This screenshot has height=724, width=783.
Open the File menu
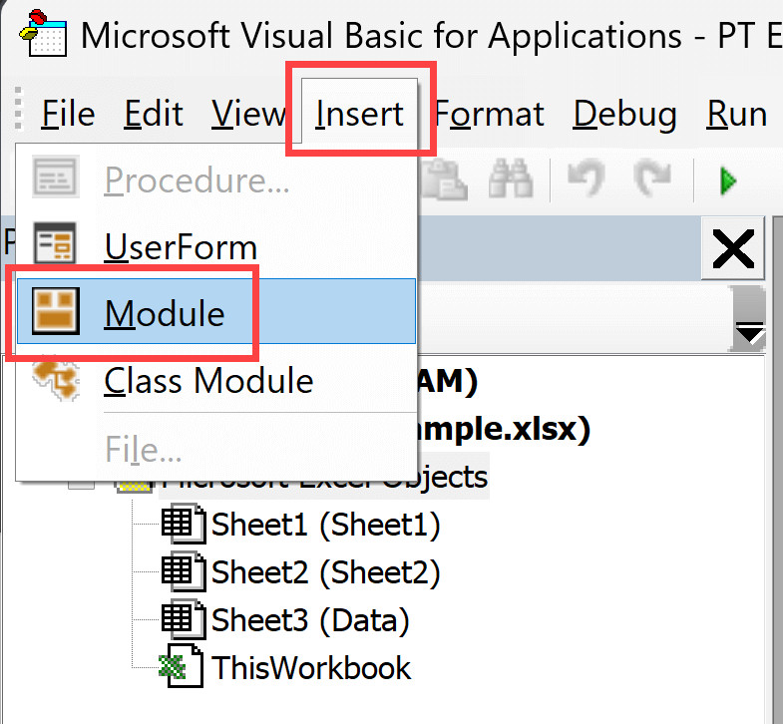pos(68,115)
